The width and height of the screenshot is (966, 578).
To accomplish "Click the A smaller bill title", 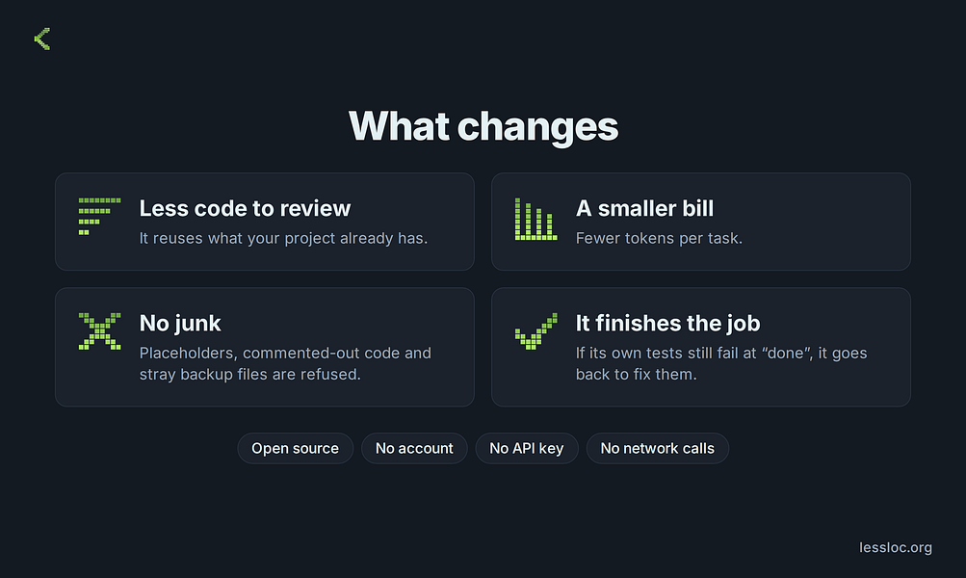I will pos(644,208).
